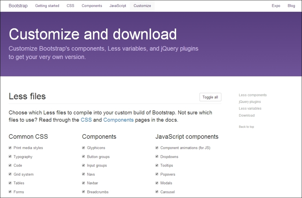The image size is (302, 198).
Task: Uncheck Component animations (for JS) checkbox
Action: (x=157, y=147)
